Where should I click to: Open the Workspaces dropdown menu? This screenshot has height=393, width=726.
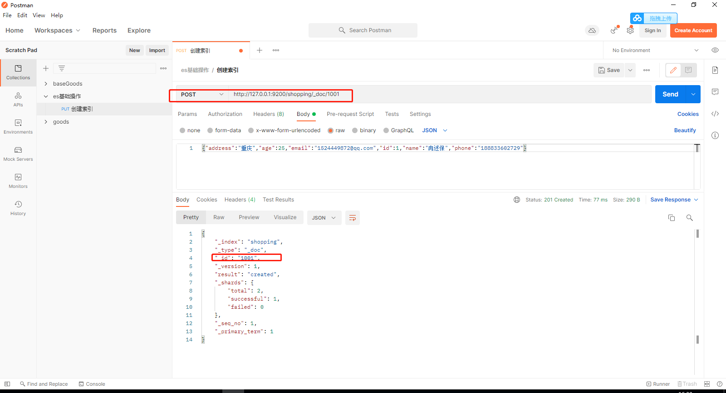tap(57, 30)
